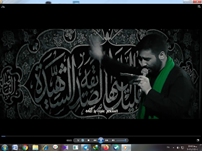Open system volume from the tray

pos(178,148)
